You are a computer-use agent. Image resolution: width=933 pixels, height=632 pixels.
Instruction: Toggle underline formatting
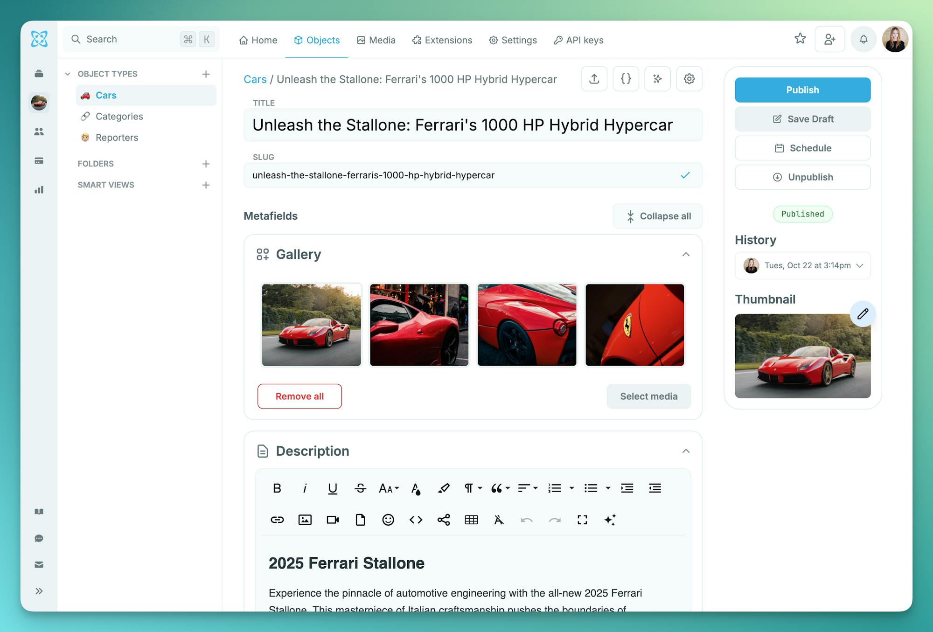332,488
